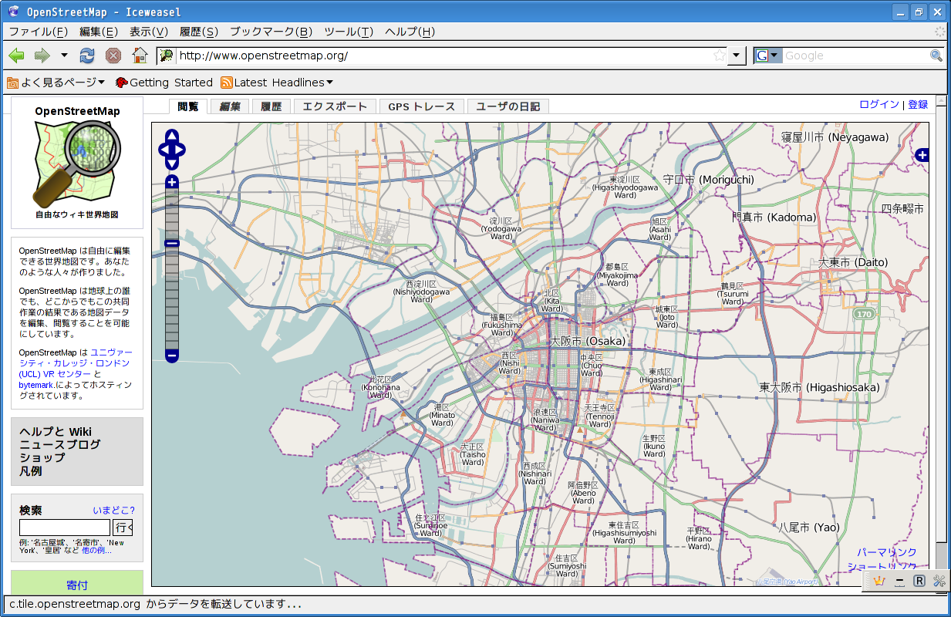Screen dimensions: 951x617
Task: Click the 検索 search text field
Action: tap(65, 528)
